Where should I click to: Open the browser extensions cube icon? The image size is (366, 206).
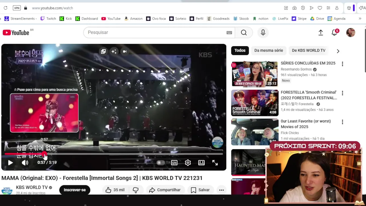click(349, 8)
